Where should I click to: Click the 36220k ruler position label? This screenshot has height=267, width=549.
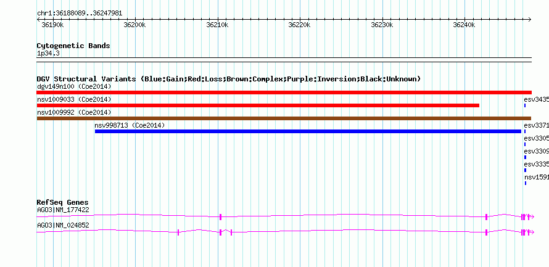tap(299, 25)
